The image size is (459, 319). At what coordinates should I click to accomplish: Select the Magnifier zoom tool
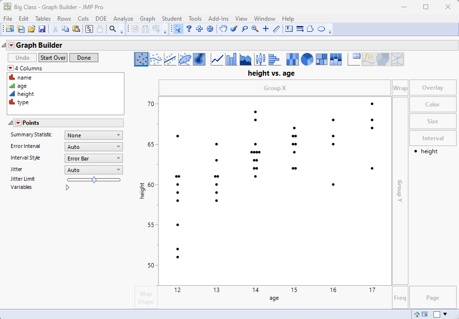pyautogui.click(x=255, y=29)
